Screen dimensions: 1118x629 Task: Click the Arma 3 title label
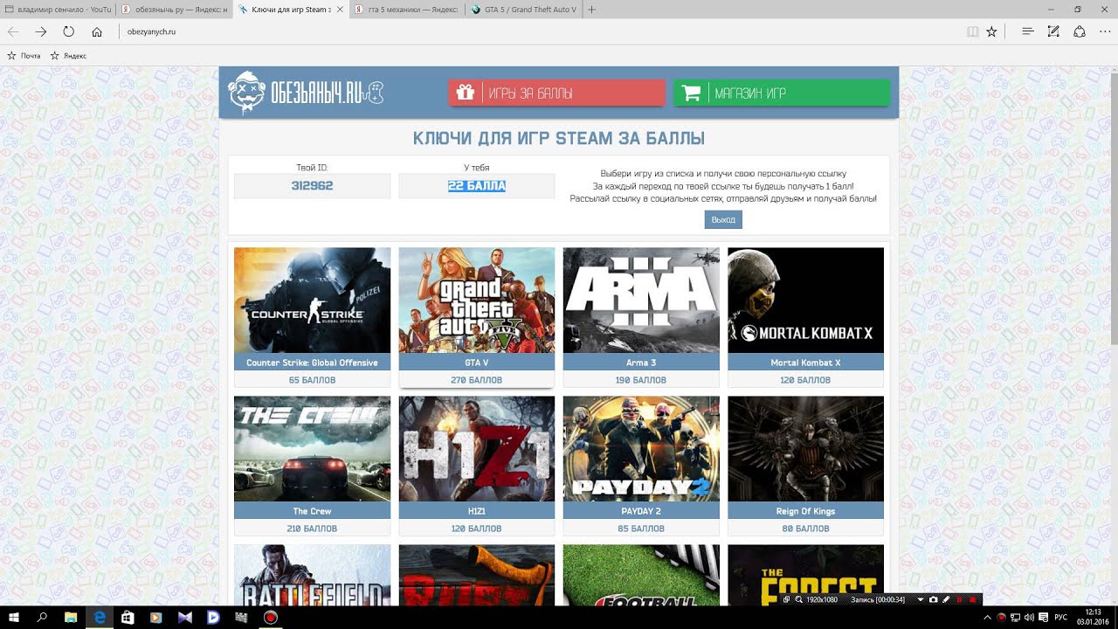(x=641, y=363)
